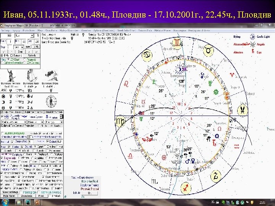Click the Stop button
This screenshot has height=206, width=275.
tap(20, 51)
